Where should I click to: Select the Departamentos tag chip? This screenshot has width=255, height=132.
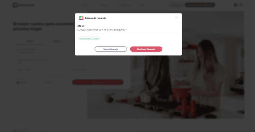pyautogui.click(x=85, y=38)
